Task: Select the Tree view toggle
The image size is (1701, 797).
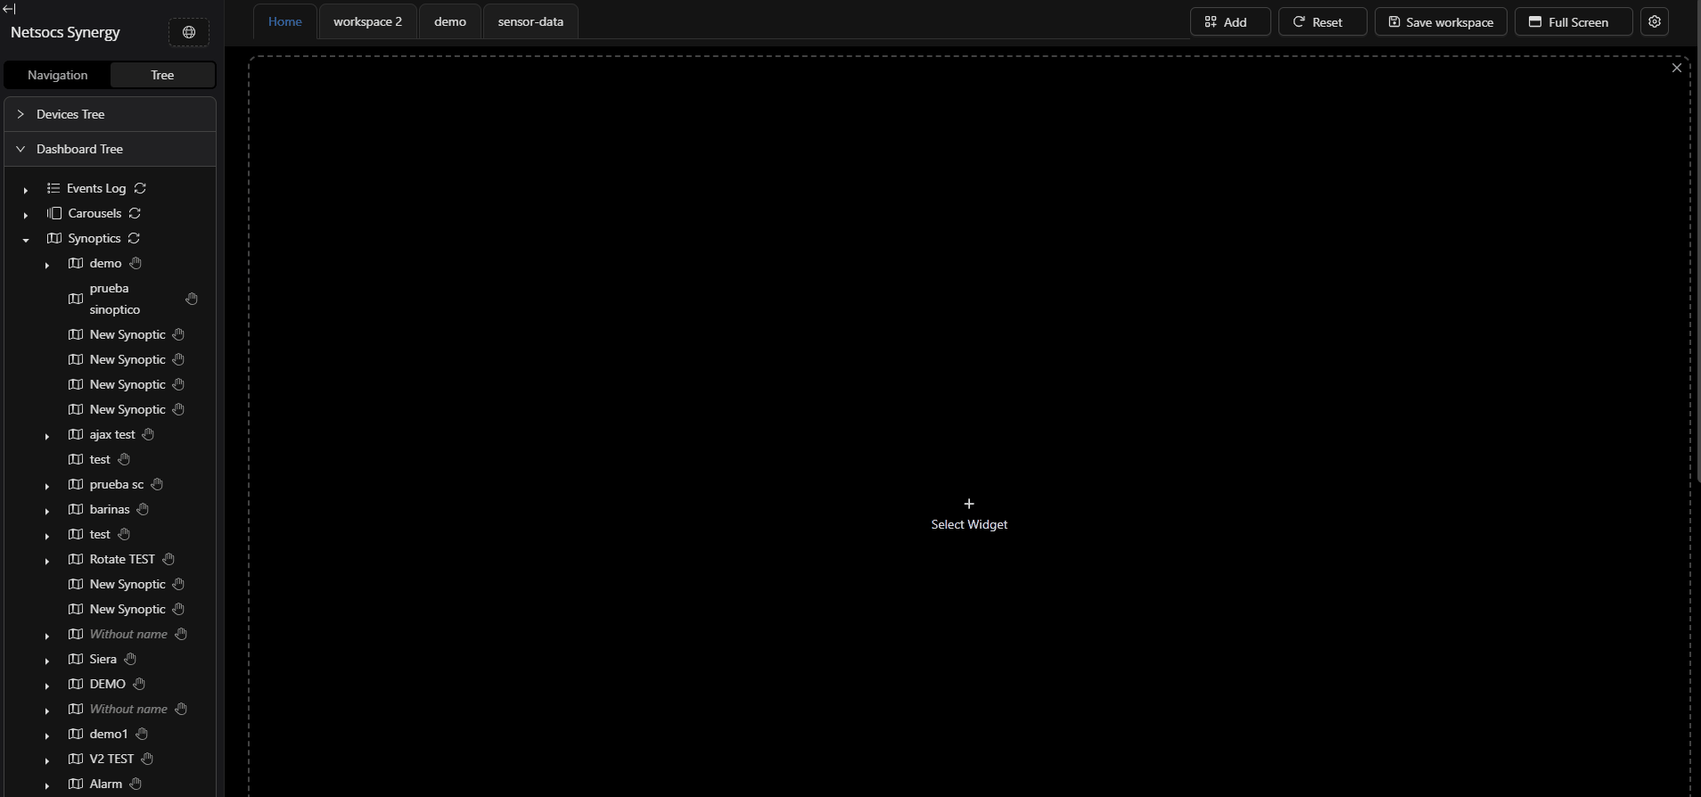Action: (162, 75)
